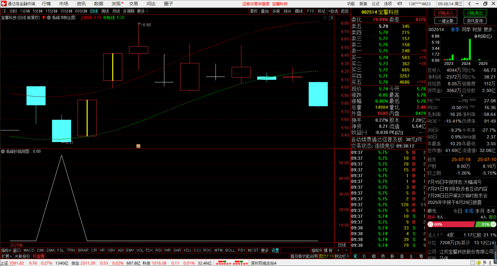
Task: Click the panel layout icon left of 分时
Action: (x=4, y=11)
